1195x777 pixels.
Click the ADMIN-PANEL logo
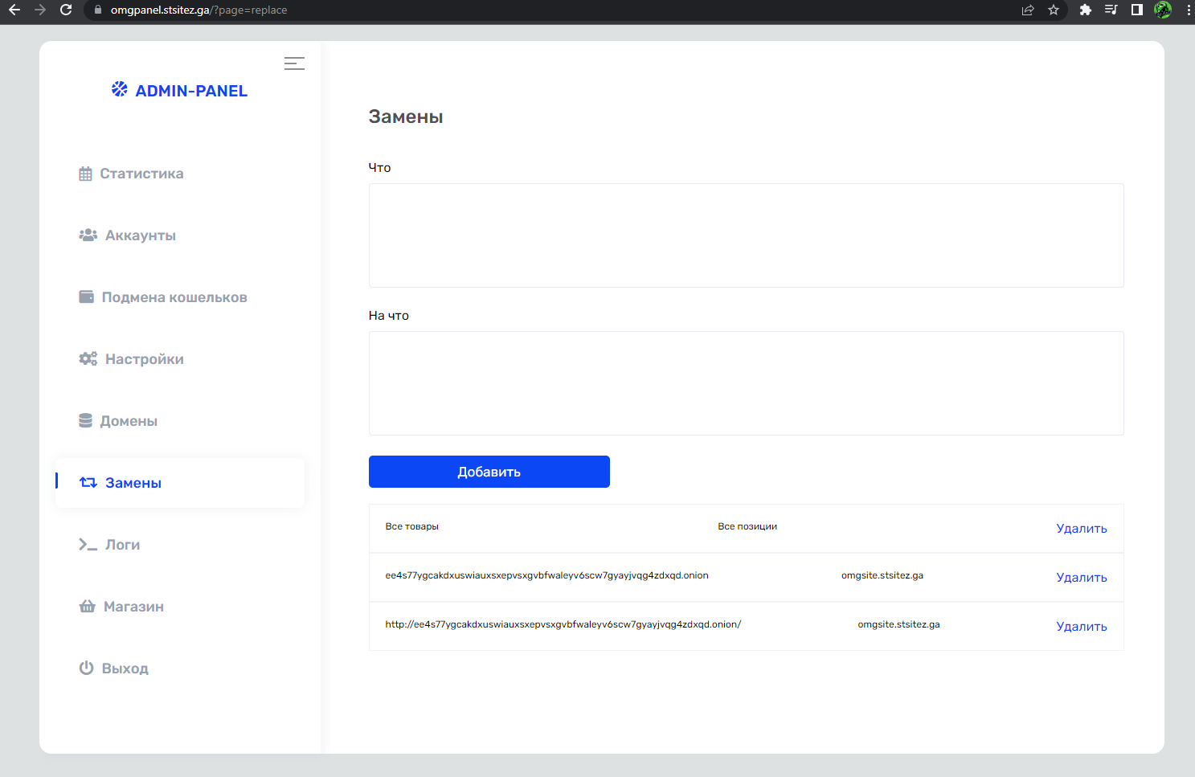[180, 91]
